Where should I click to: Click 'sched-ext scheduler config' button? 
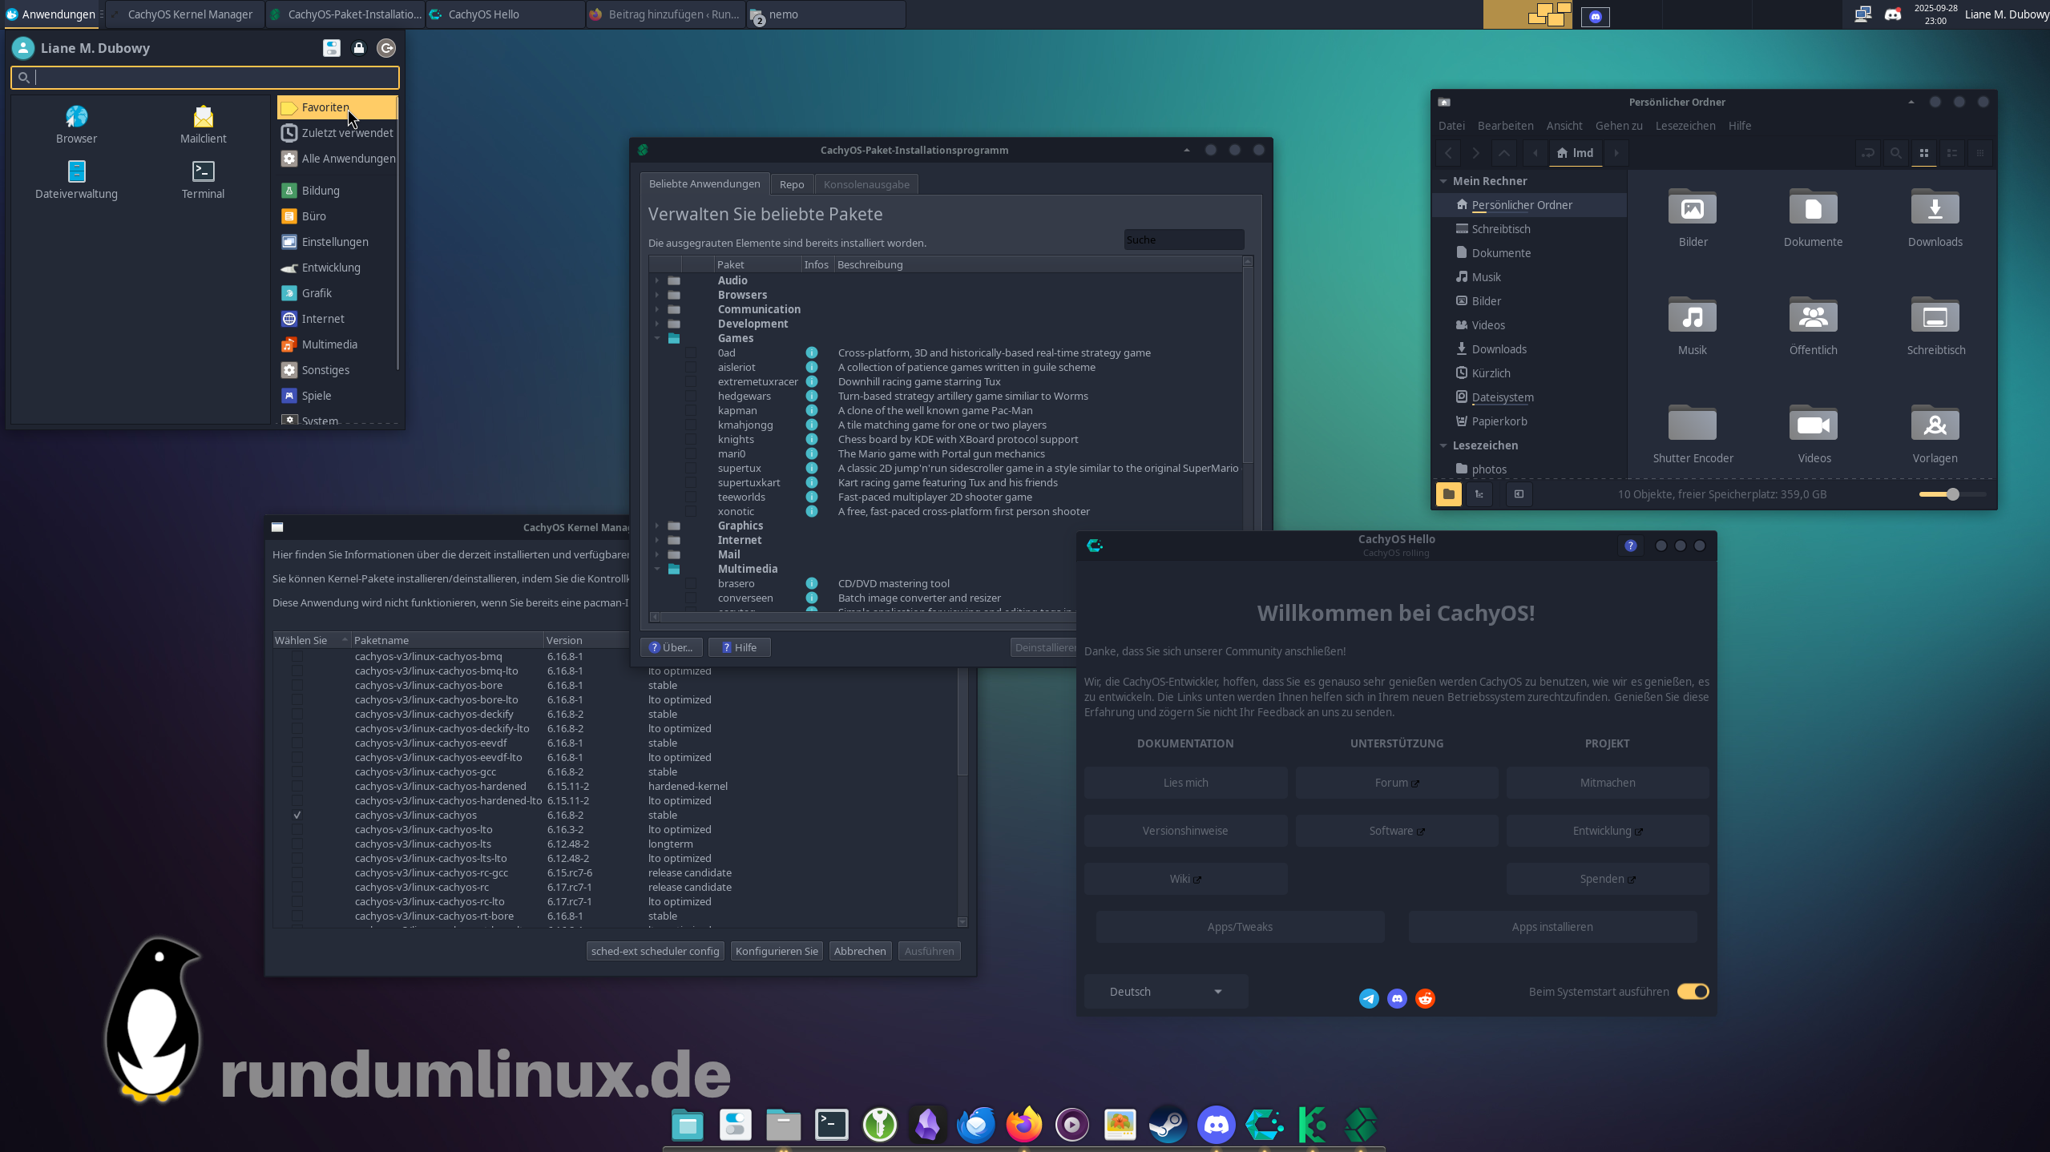(655, 951)
